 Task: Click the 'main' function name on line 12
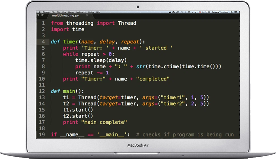(x=69, y=91)
